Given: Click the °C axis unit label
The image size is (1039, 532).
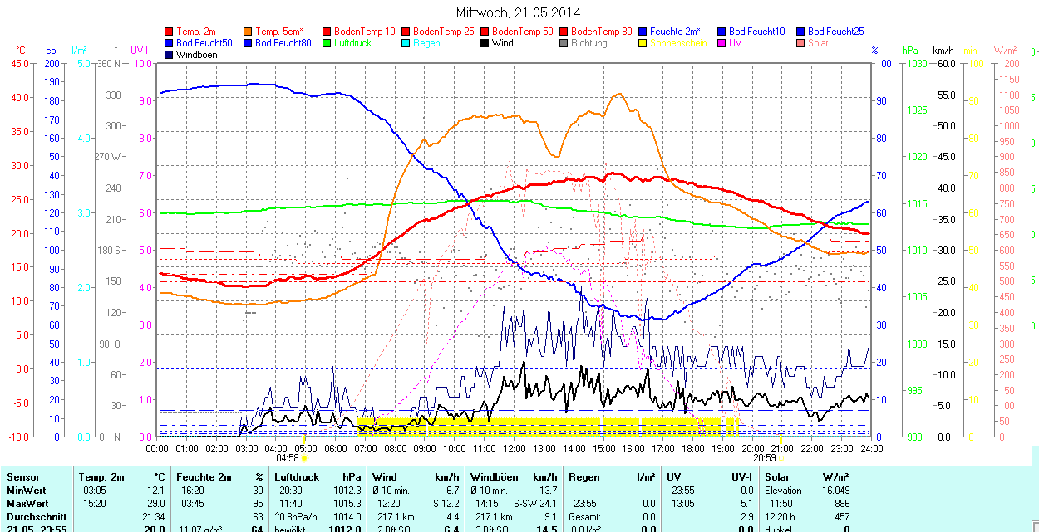Looking at the screenshot, I should pos(21,51).
